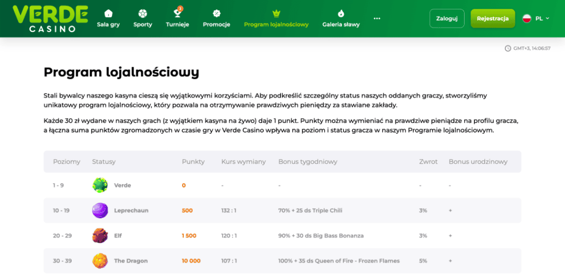
Task: Click the clock icon next to GMT+3
Action: click(x=508, y=48)
